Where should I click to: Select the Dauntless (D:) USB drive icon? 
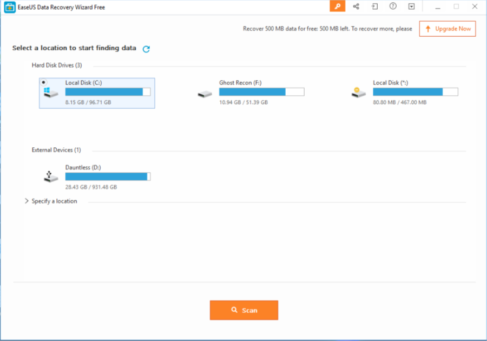(51, 176)
